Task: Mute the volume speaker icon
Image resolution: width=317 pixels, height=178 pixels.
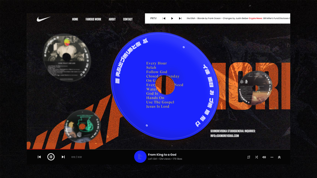Action: (264, 157)
